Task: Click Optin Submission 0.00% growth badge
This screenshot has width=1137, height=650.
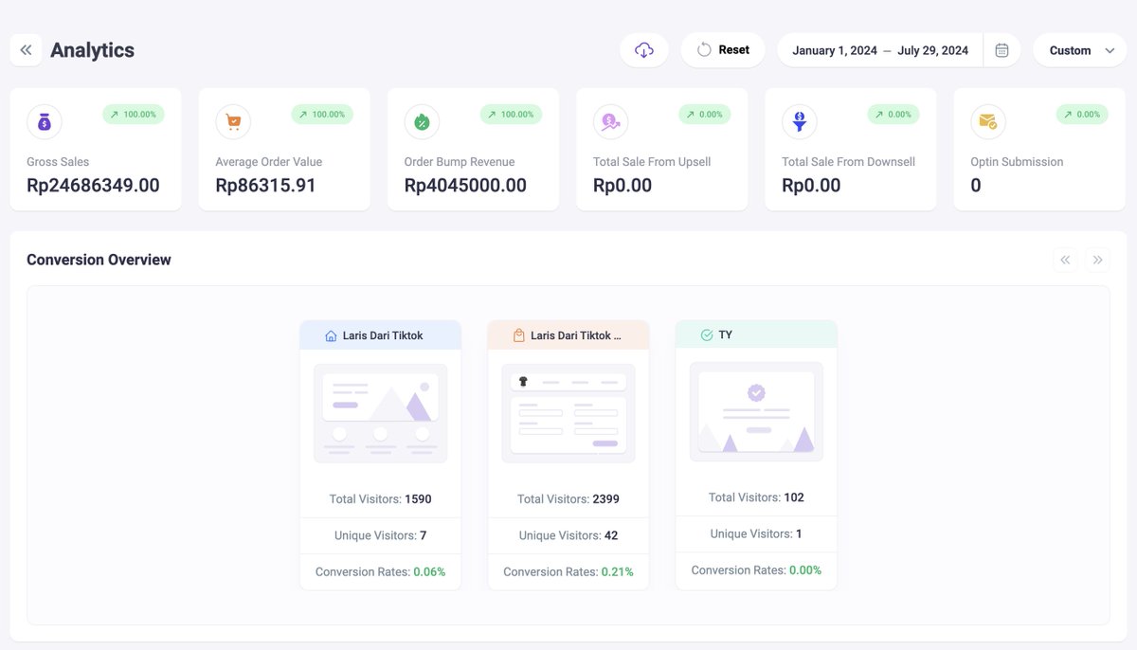Action: pos(1082,115)
